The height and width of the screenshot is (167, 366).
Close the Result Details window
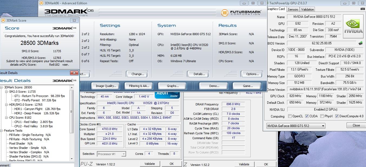tap(74, 73)
